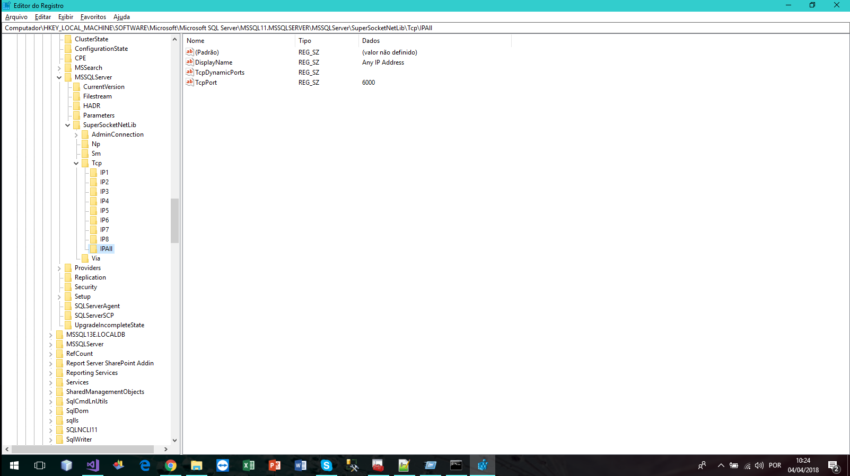
Task: Click the MSSQLServer folder icon under MSSQL11
Action: tap(68, 77)
